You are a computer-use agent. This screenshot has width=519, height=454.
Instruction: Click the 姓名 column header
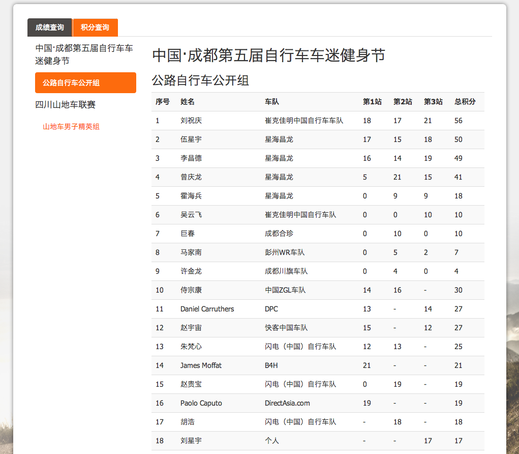click(x=188, y=102)
